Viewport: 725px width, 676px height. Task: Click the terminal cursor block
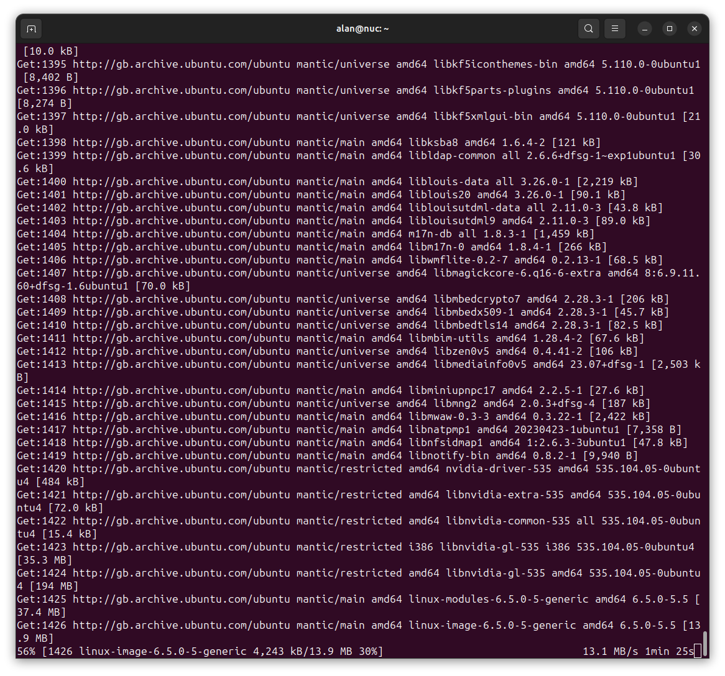[x=698, y=652]
